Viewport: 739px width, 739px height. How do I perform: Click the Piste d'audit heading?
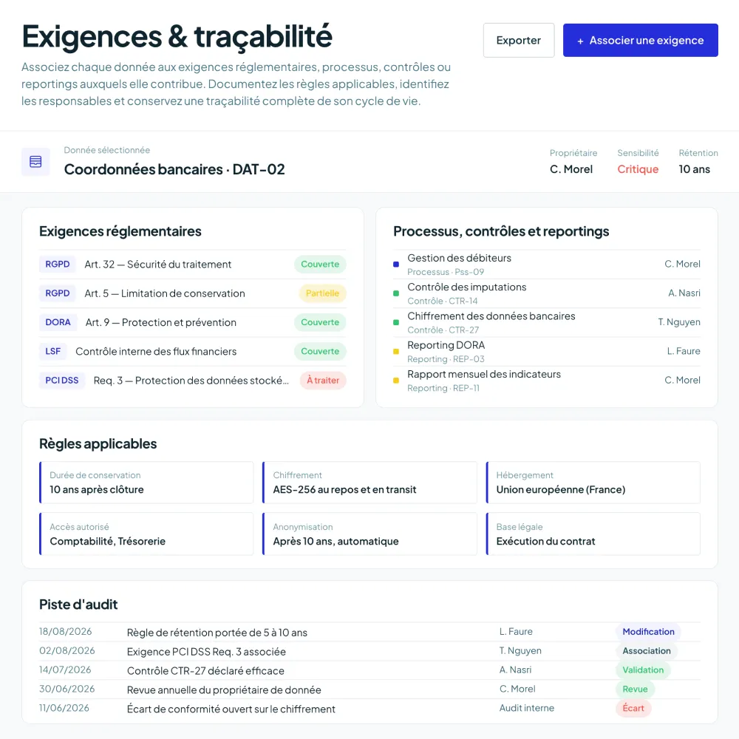coord(78,605)
